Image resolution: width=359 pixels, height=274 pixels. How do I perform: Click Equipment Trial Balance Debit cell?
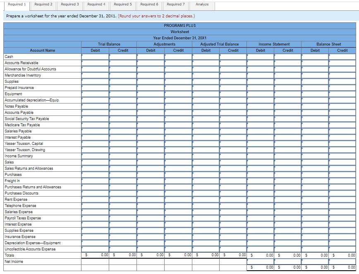95,94
